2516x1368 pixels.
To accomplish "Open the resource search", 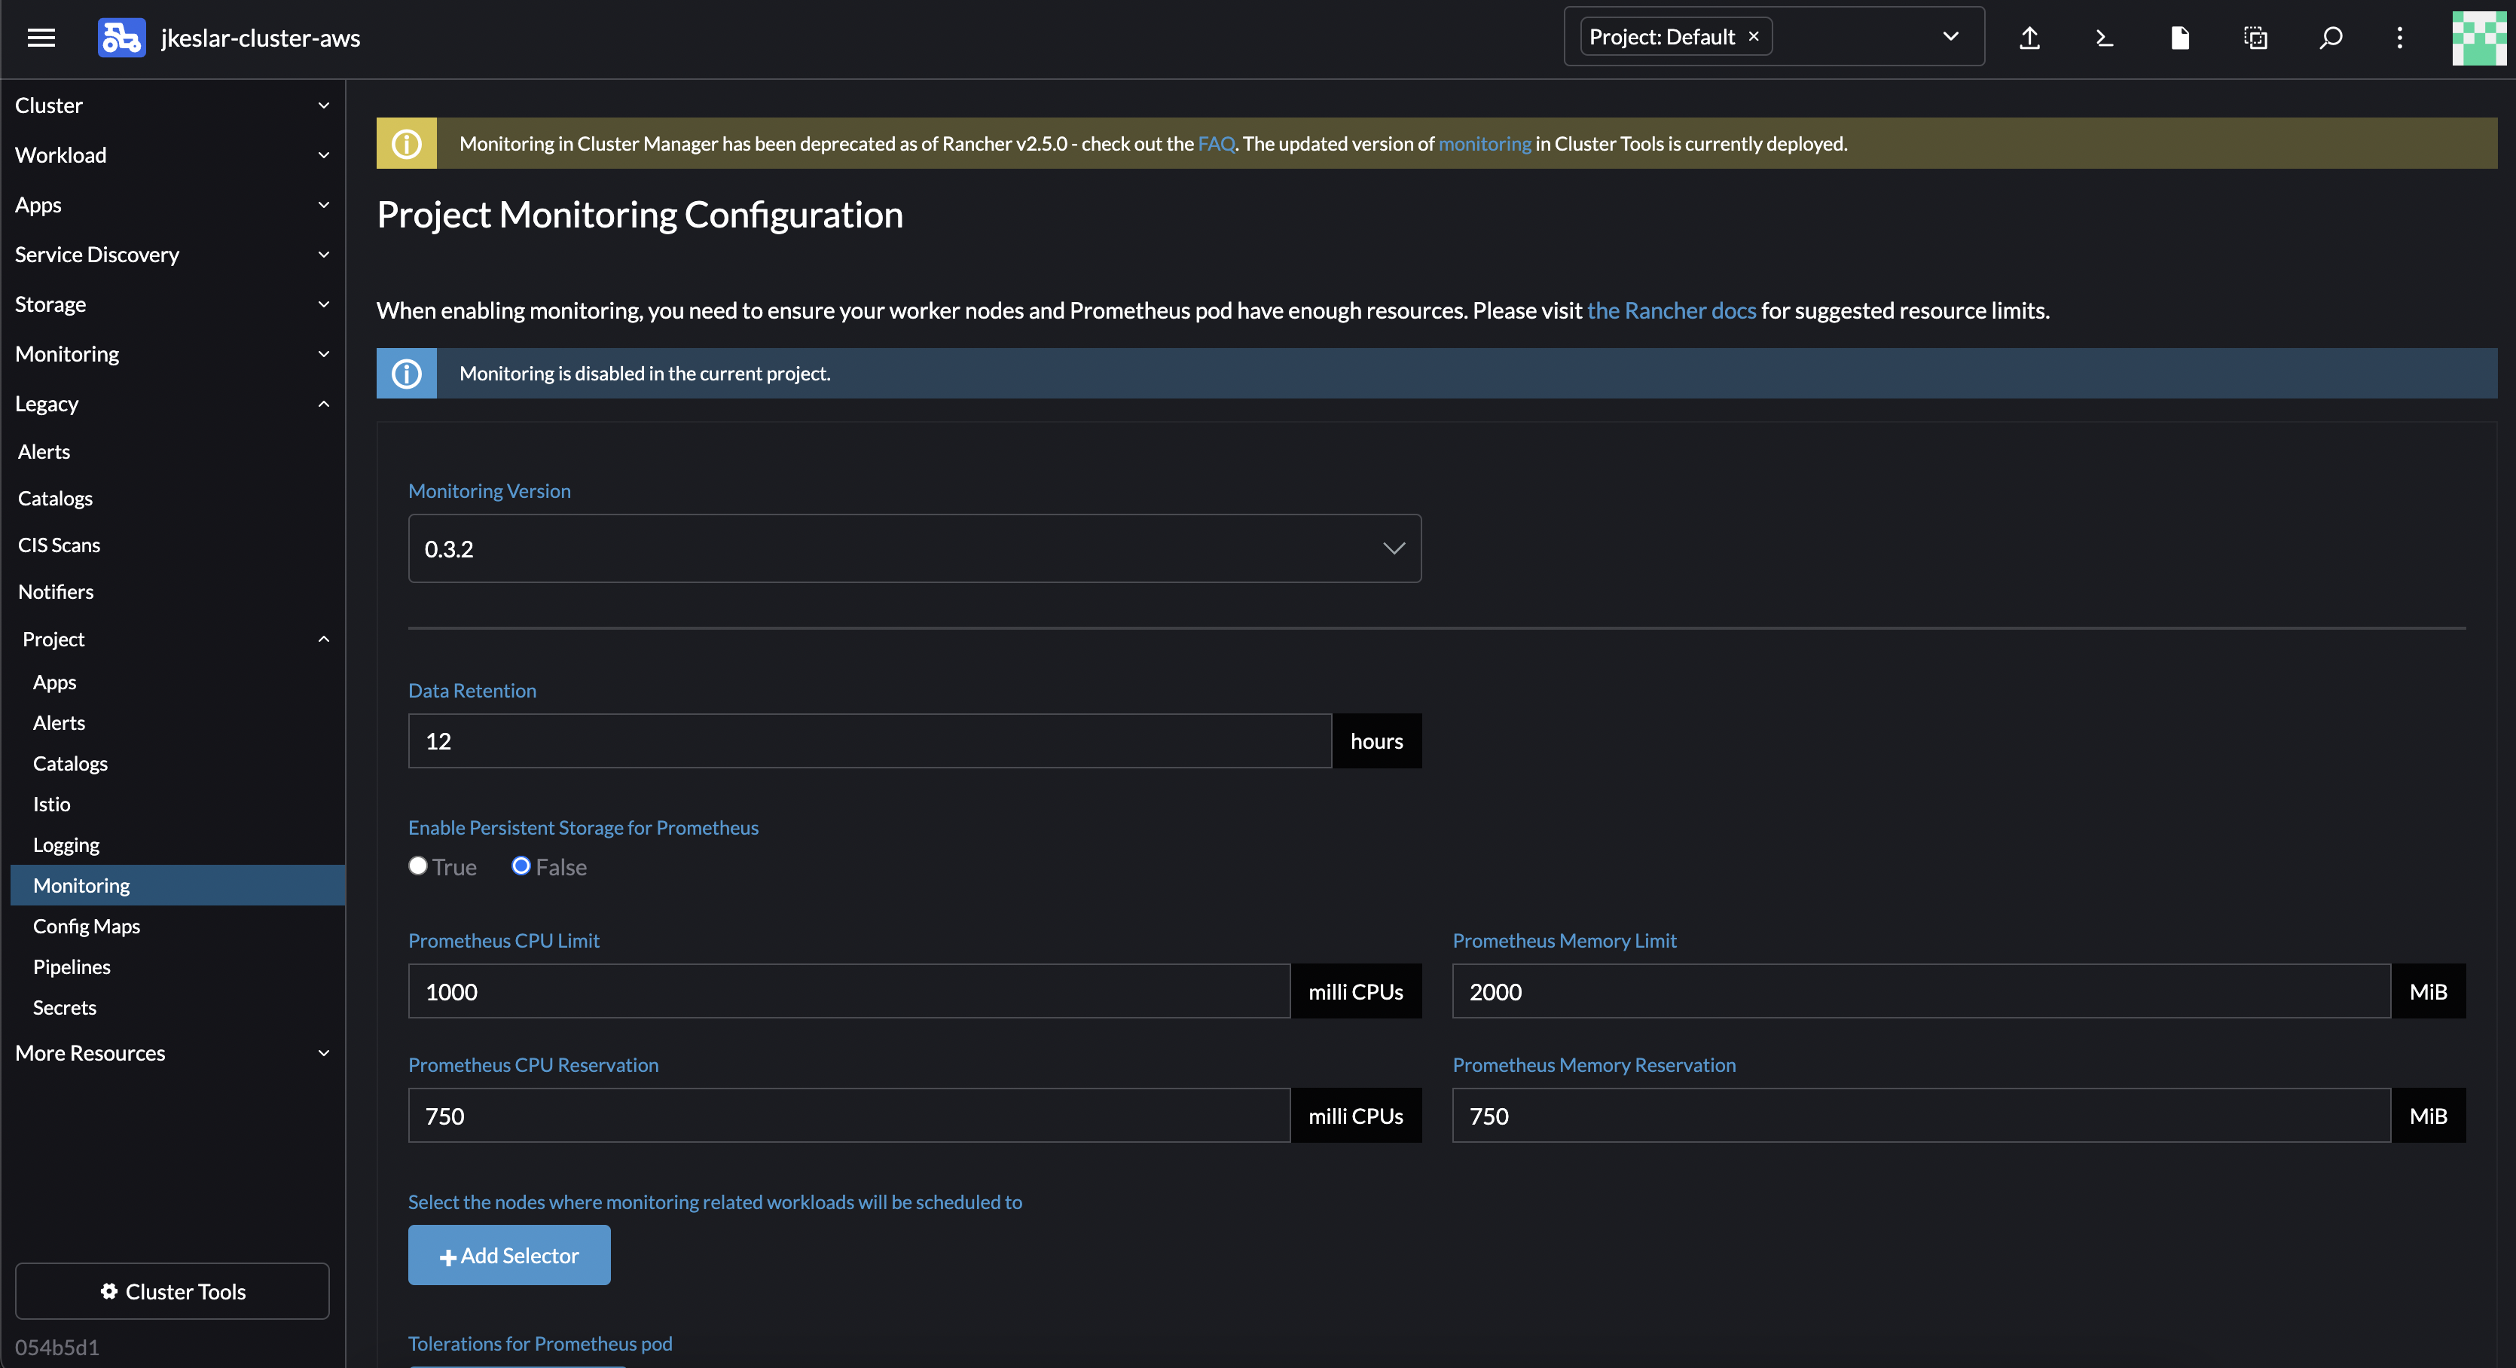I will [x=2329, y=38].
